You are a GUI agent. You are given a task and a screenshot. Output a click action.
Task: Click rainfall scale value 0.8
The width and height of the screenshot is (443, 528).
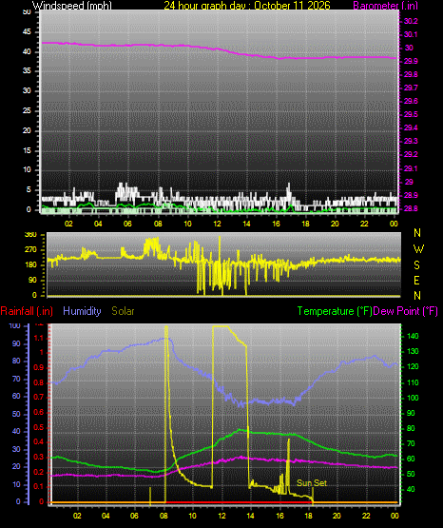click(39, 382)
